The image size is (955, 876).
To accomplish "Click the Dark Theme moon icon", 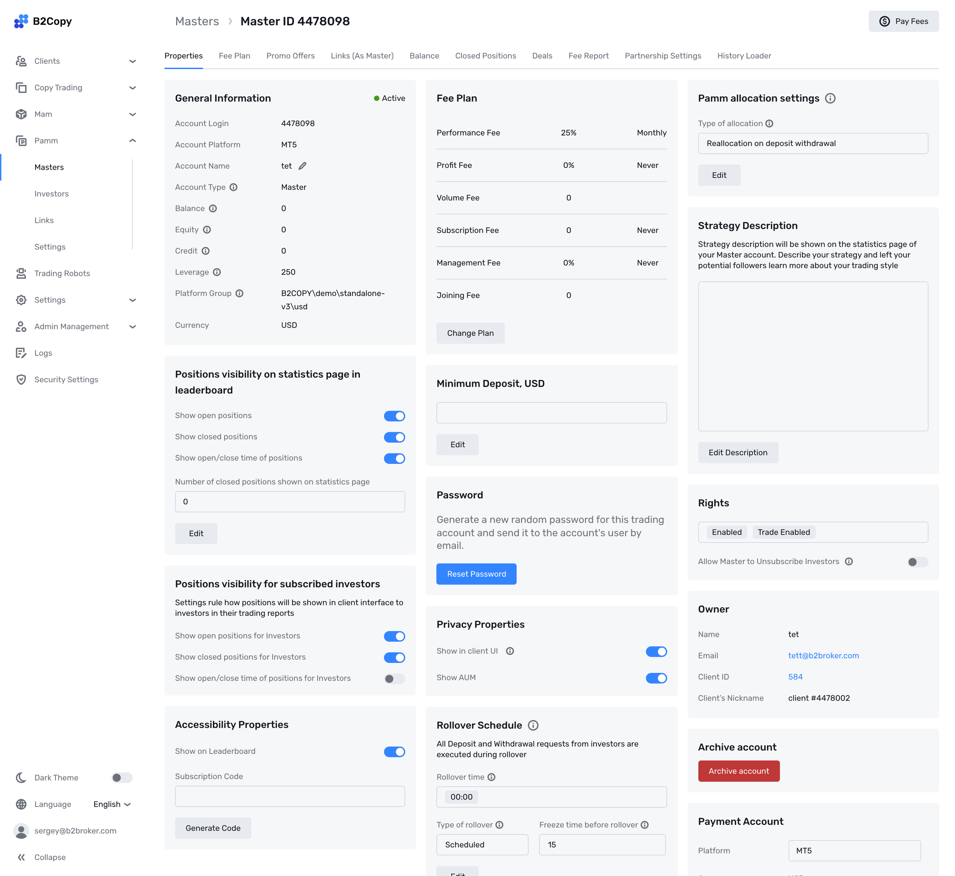I will (21, 778).
